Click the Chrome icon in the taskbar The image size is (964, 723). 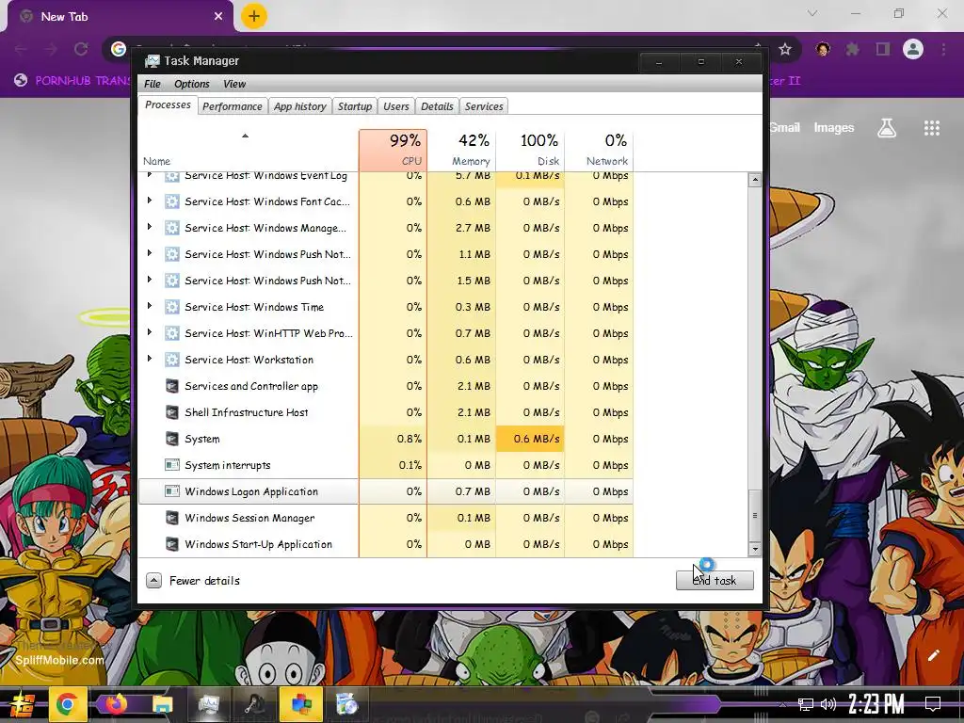[67, 704]
